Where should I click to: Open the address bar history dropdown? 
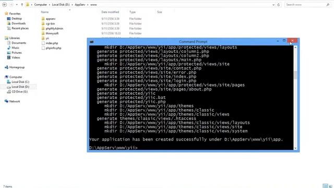pos(273,5)
